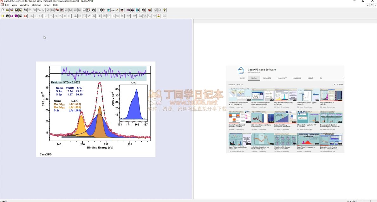Click the colored marker icon near the second toolbar end
The height and width of the screenshot is (202, 377).
(159, 16)
